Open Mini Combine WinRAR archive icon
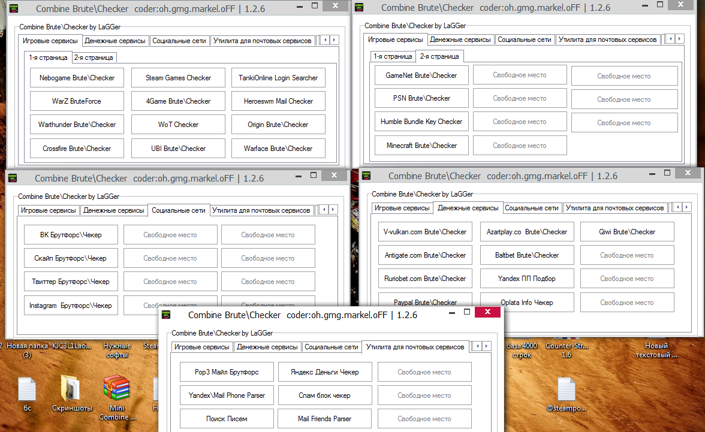Image resolution: width=705 pixels, height=432 pixels. (116, 388)
